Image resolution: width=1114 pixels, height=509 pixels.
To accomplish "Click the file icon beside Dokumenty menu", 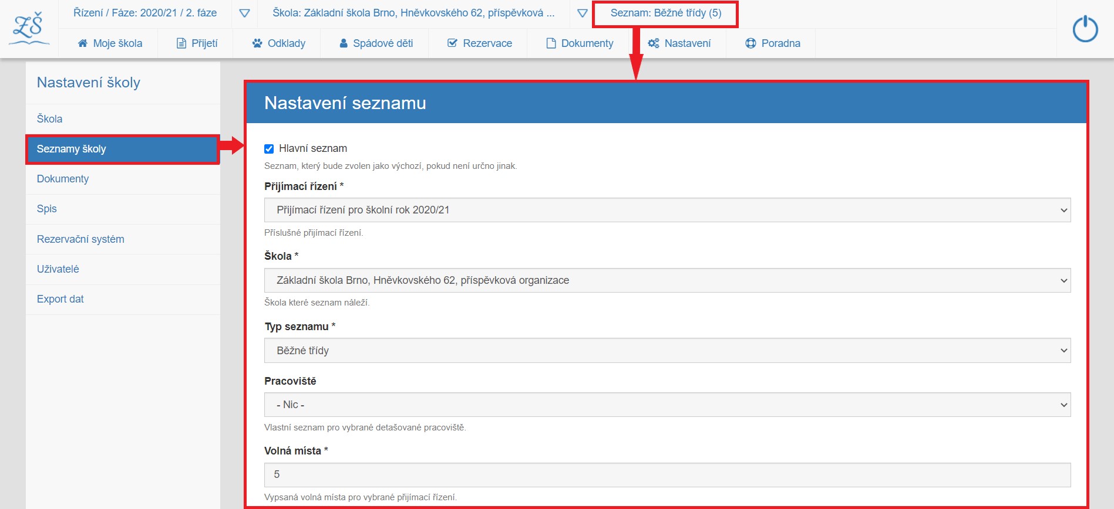I will 551,43.
